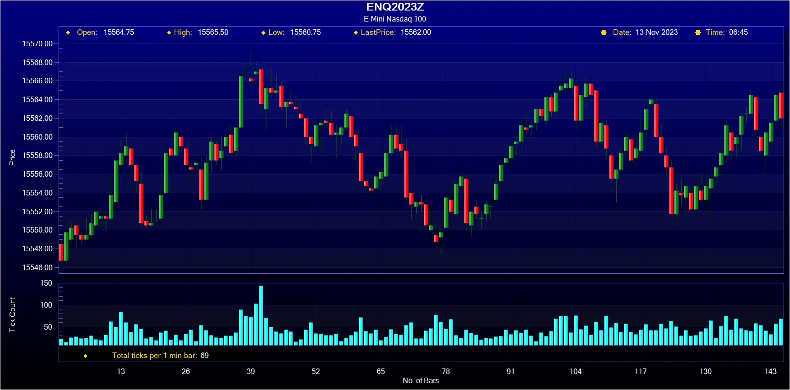Viewport: 790px width, 390px height.
Task: Click the yellow diamond beside LastPrice
Action: (356, 32)
